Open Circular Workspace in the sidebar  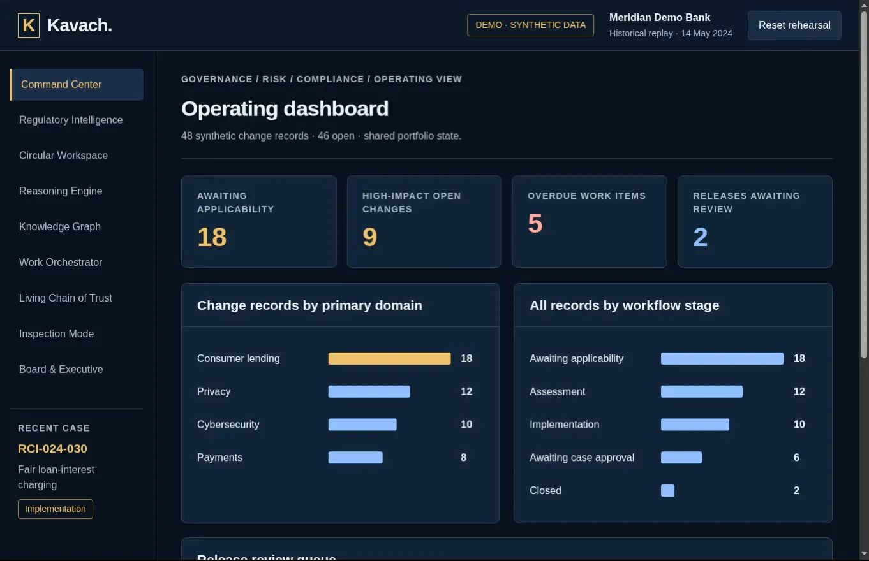pos(77,156)
